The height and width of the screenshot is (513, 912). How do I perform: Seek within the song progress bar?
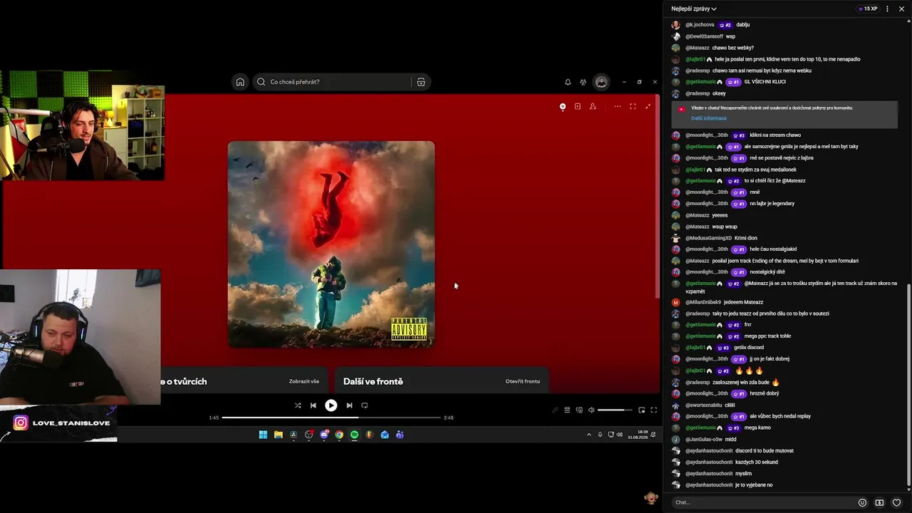tap(332, 418)
